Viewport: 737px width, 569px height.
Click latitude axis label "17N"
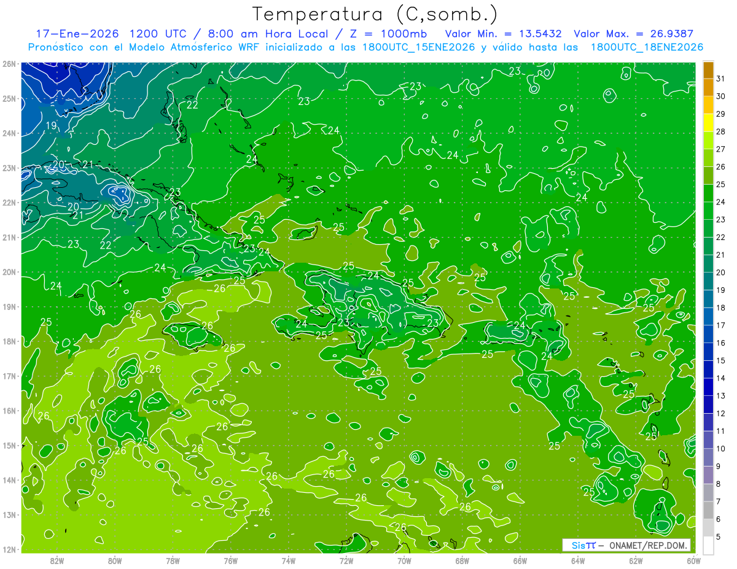click(x=9, y=376)
